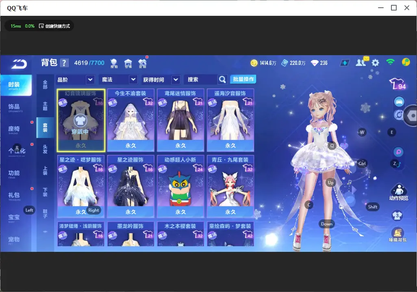
Task: Select the 遥海汐音服饰 outfit card
Action: (x=230, y=120)
